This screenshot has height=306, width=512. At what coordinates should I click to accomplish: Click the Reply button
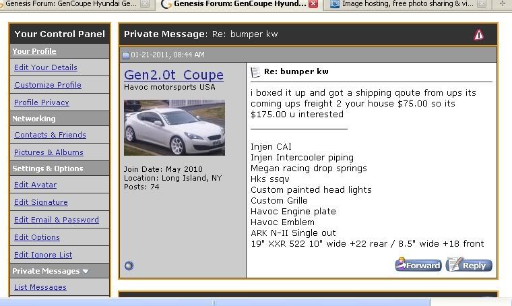469,265
